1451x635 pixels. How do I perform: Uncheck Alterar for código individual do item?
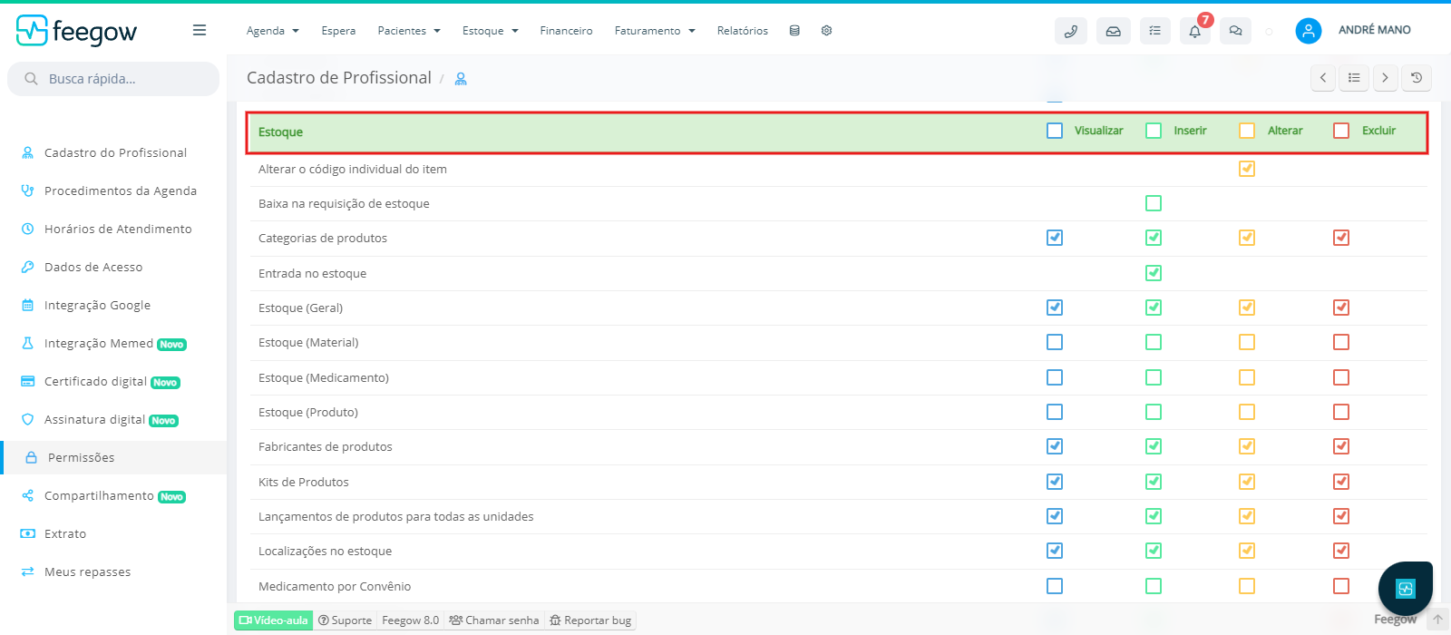[1247, 169]
